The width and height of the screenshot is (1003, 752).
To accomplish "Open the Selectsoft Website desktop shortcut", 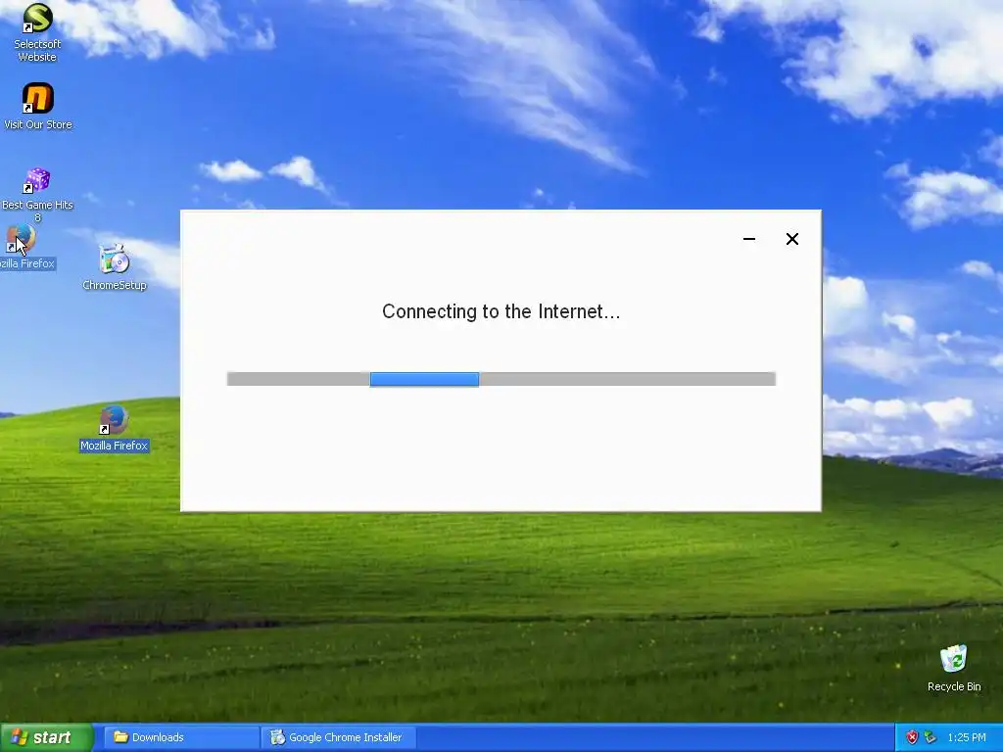I will point(37,32).
